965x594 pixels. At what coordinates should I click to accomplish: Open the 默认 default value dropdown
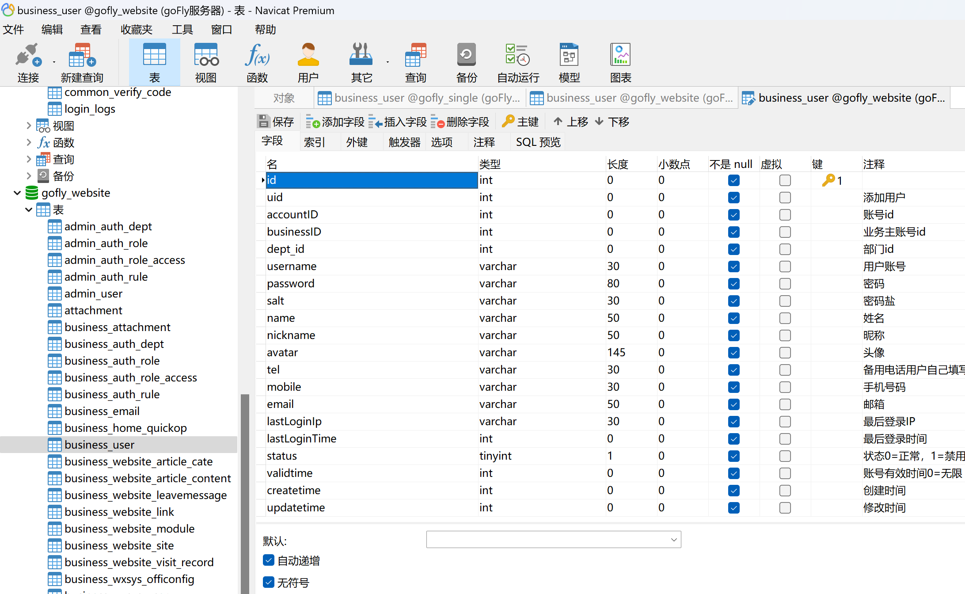[673, 540]
